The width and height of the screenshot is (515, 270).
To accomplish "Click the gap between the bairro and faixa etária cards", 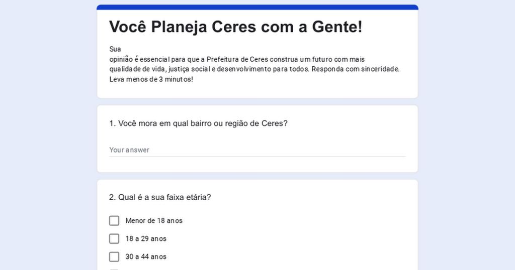I will [x=257, y=176].
